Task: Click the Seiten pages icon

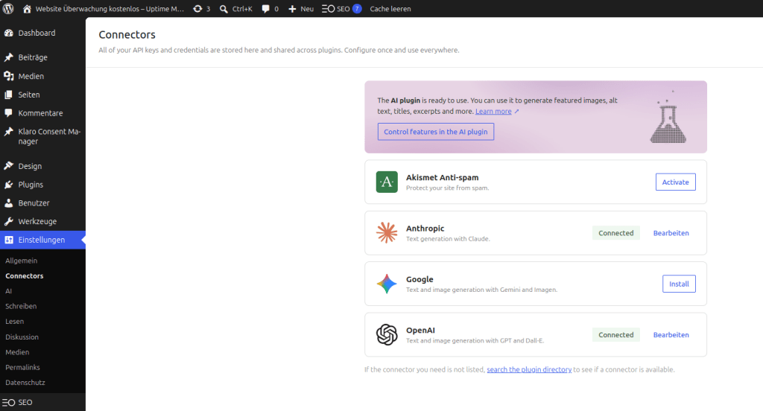Action: (8, 95)
